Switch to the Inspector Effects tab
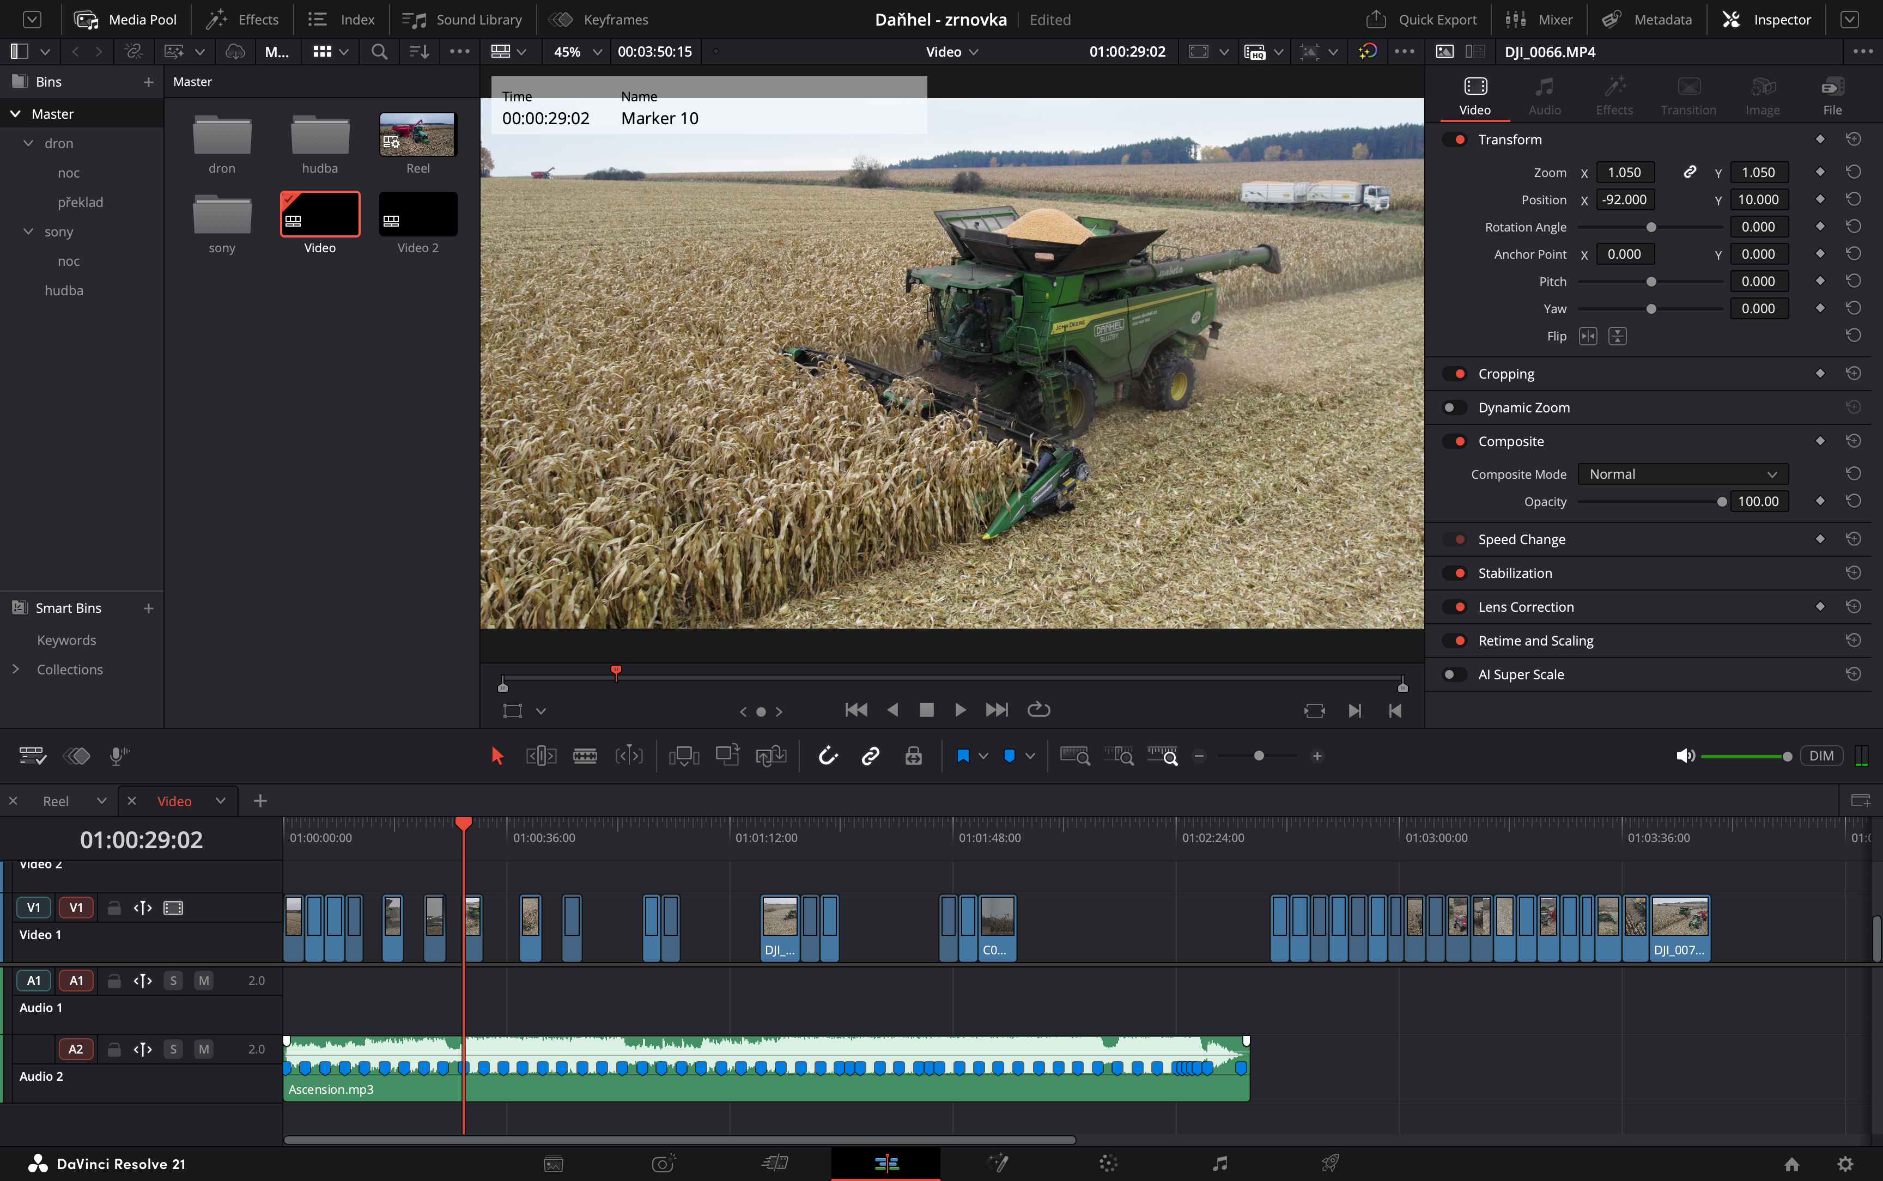 (x=1614, y=96)
